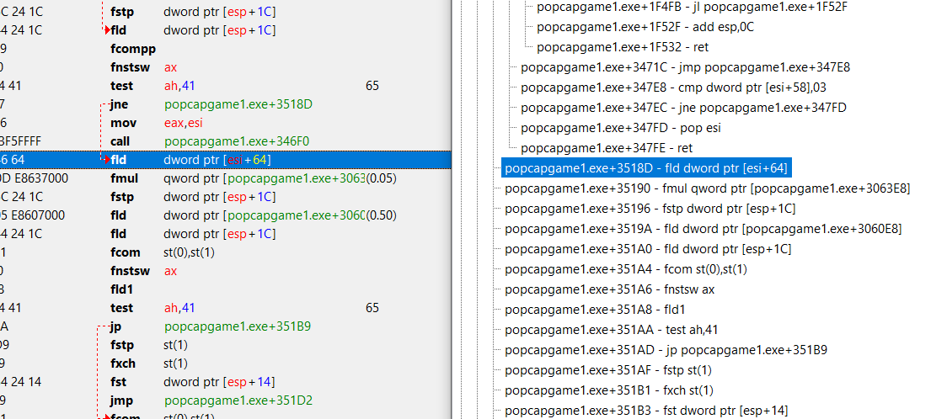This screenshot has width=947, height=419.
Task: Select fnstsw ax row just above fld1
Action: tap(225, 271)
